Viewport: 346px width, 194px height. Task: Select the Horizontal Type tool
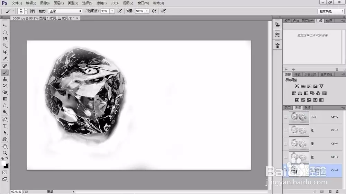pyautogui.click(x=4, y=126)
